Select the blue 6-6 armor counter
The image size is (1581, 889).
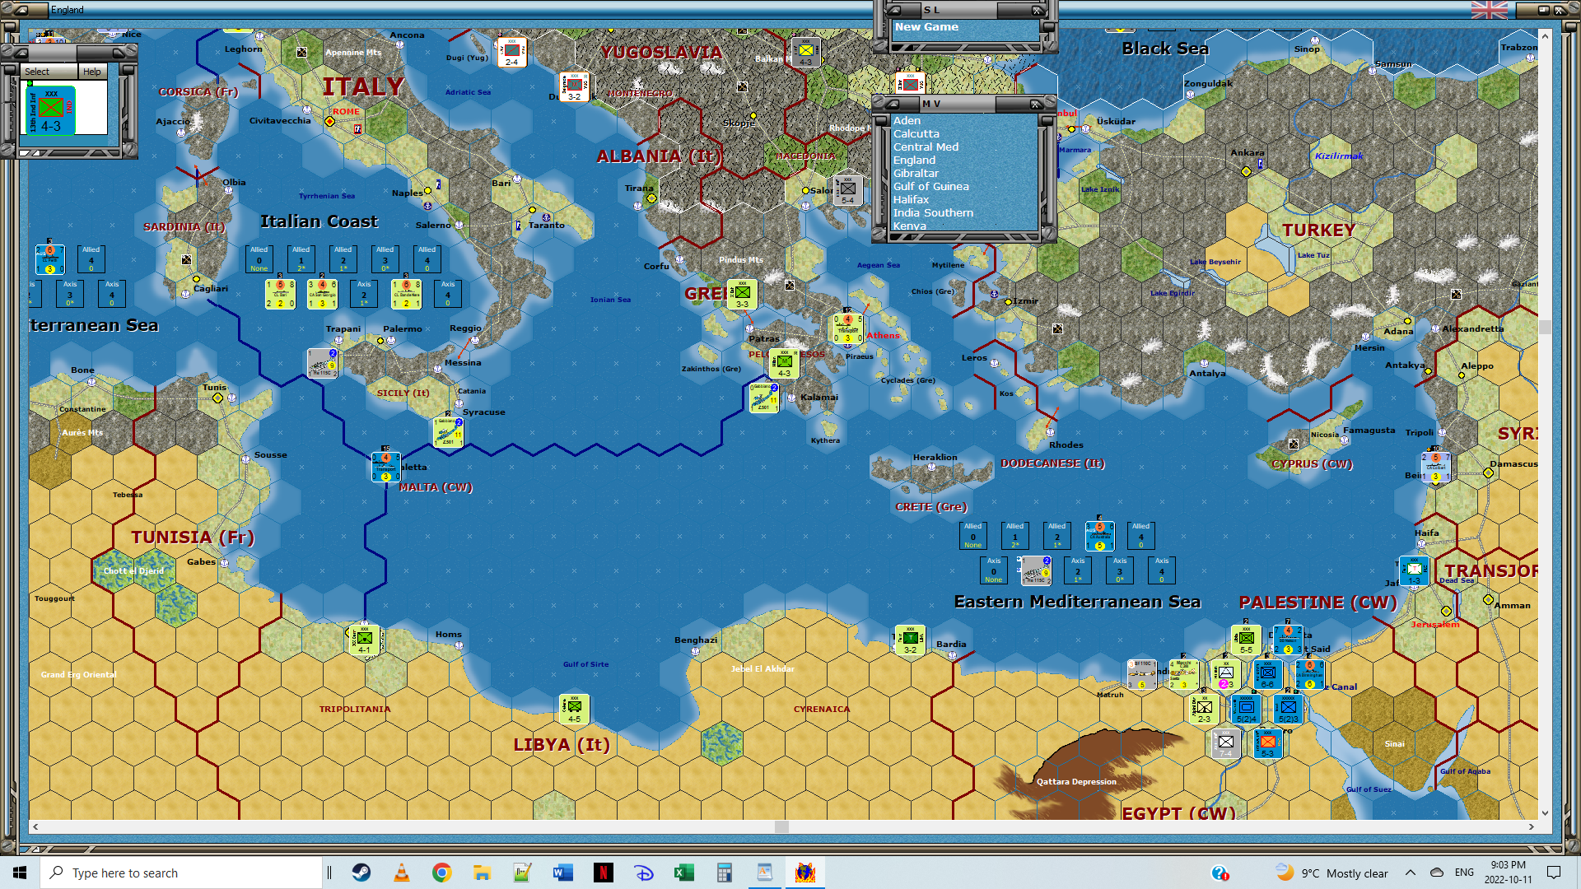tap(1267, 674)
